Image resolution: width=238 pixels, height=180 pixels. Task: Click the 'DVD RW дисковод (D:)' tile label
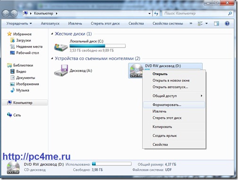(x=163, y=66)
